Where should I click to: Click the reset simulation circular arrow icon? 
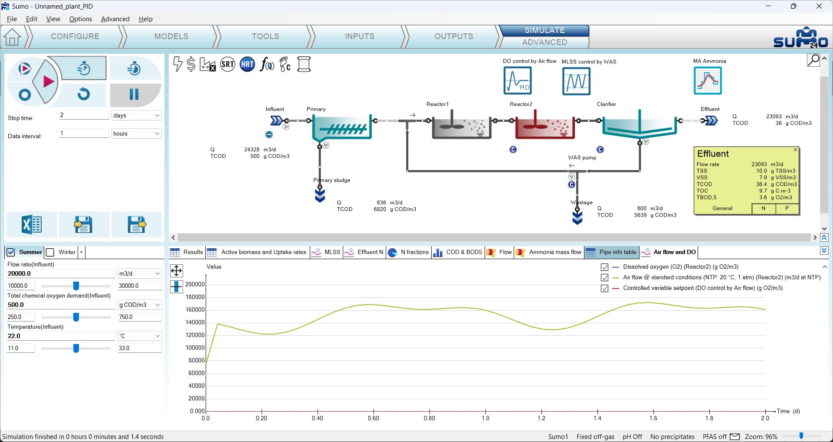pyautogui.click(x=83, y=94)
